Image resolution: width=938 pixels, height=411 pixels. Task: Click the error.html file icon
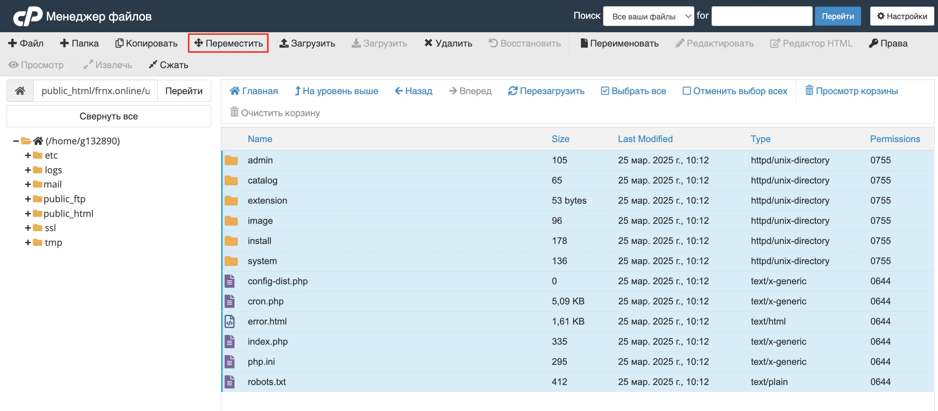[230, 322]
